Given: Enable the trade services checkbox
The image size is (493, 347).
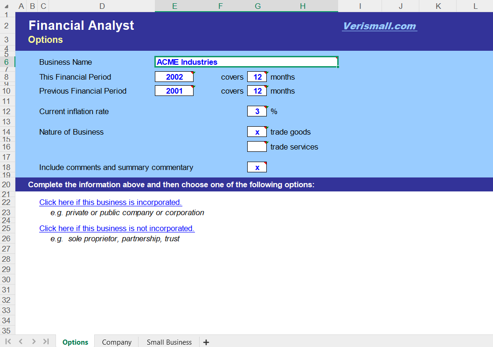Looking at the screenshot, I should click(x=257, y=146).
